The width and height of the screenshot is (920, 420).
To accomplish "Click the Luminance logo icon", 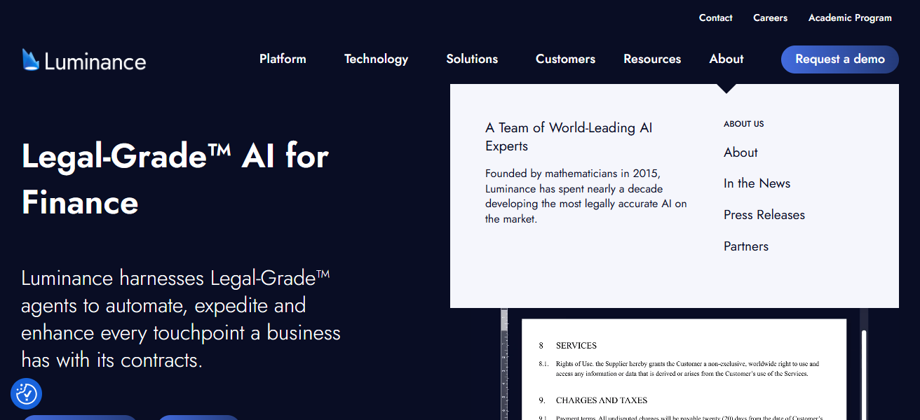I will [30, 59].
